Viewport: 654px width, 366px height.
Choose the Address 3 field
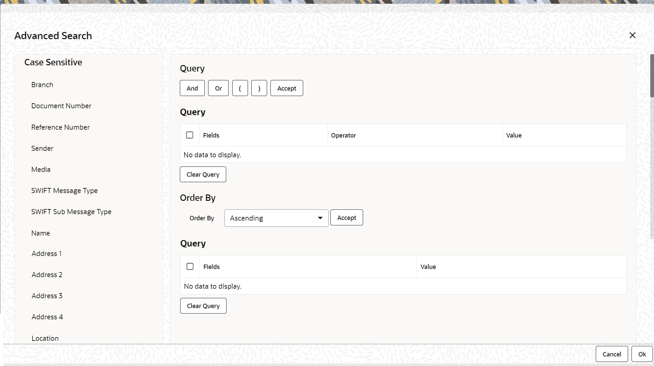47,296
